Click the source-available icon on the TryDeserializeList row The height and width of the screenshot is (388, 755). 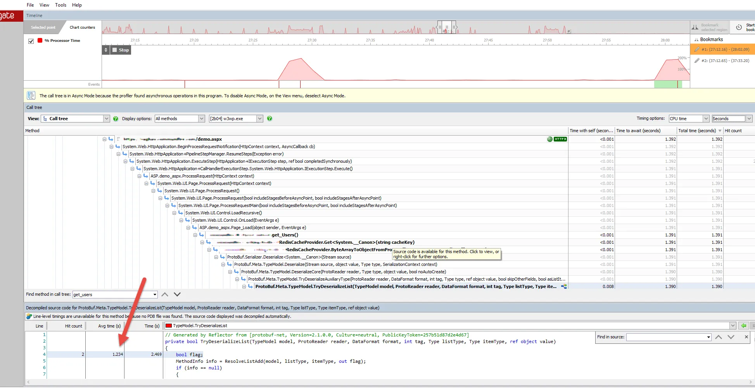pos(564,286)
